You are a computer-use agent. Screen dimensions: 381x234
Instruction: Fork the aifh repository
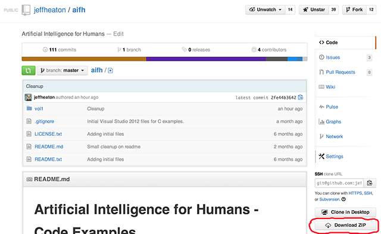354,10
